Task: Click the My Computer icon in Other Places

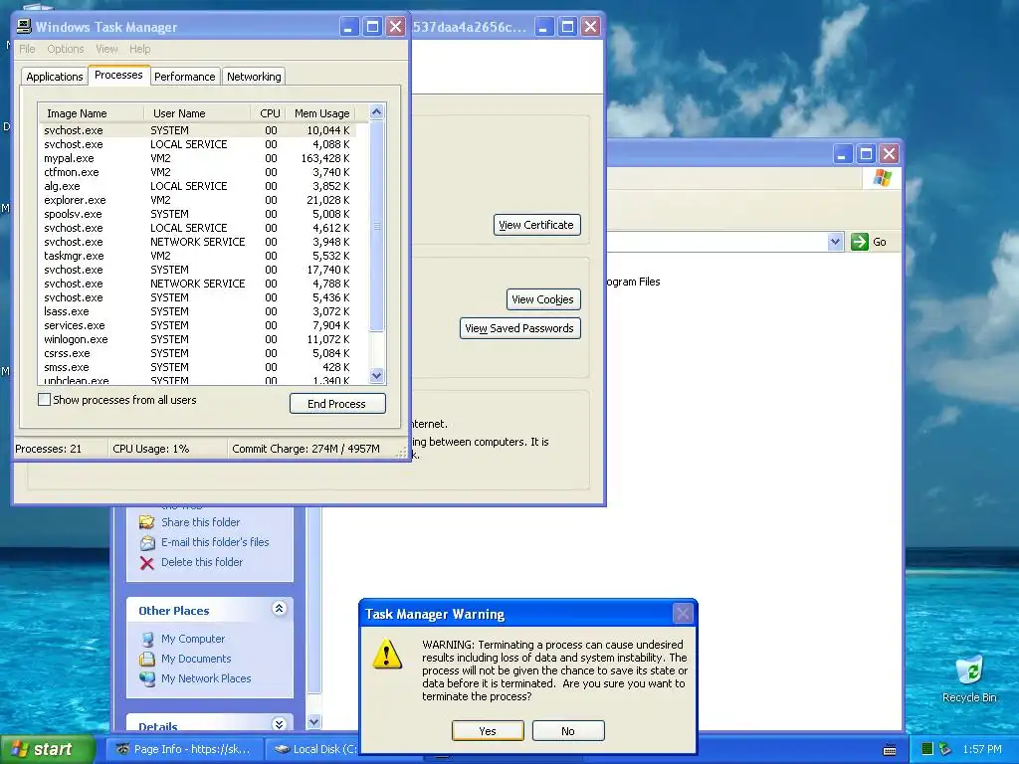Action: pos(147,640)
